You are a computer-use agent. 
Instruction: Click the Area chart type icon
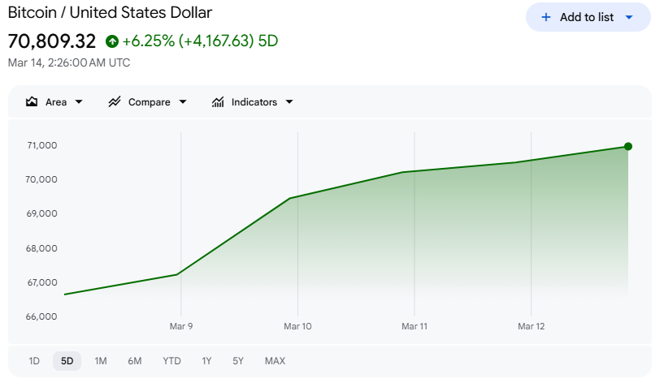click(32, 102)
